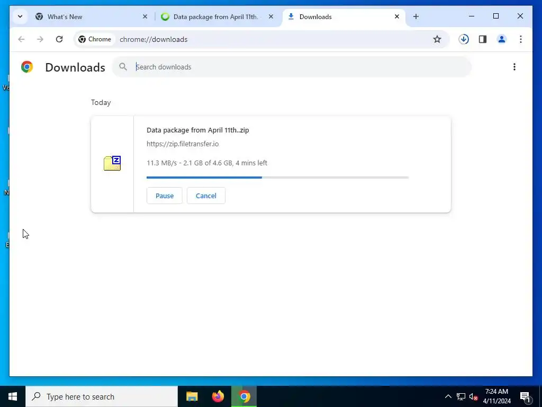Click the Today date heading
The width and height of the screenshot is (542, 407).
[x=101, y=102]
